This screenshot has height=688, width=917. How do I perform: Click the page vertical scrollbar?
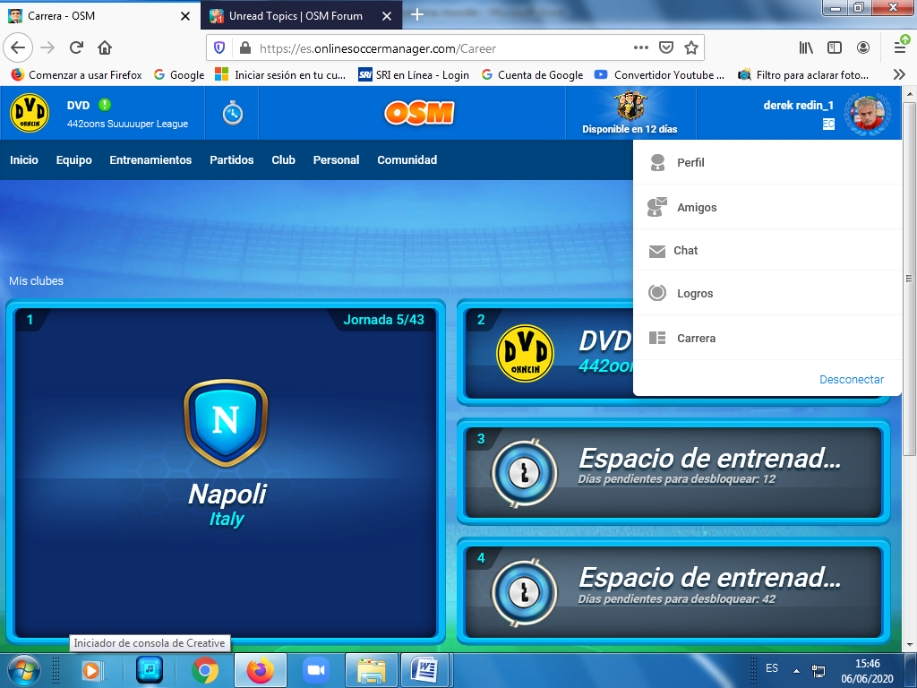(908, 279)
